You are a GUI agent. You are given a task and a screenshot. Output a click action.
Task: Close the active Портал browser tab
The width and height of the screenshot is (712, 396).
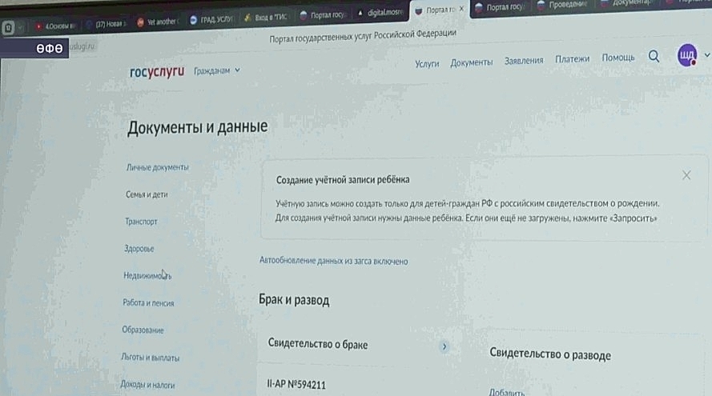461,9
